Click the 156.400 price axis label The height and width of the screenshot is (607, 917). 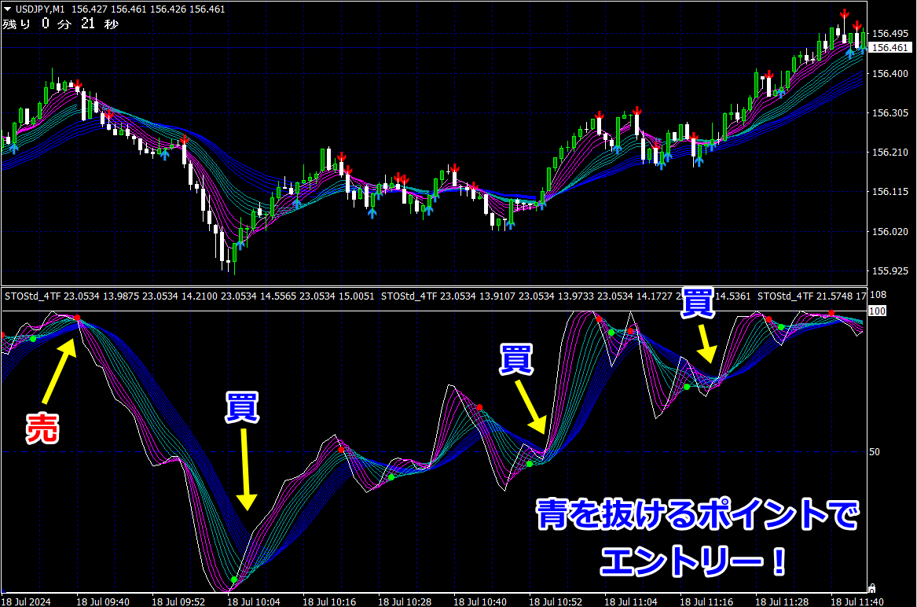tap(890, 74)
